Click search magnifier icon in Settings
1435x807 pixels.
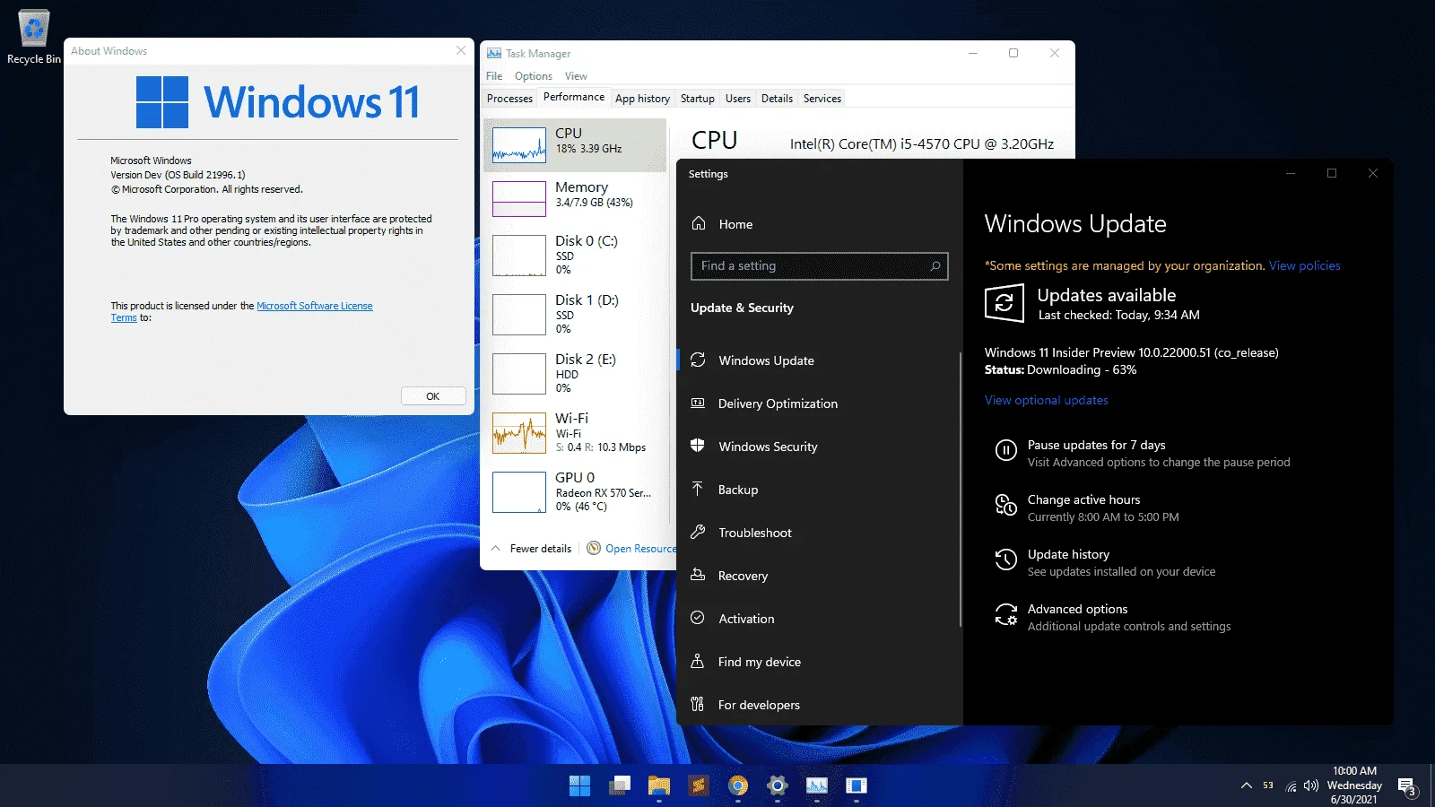pos(935,266)
